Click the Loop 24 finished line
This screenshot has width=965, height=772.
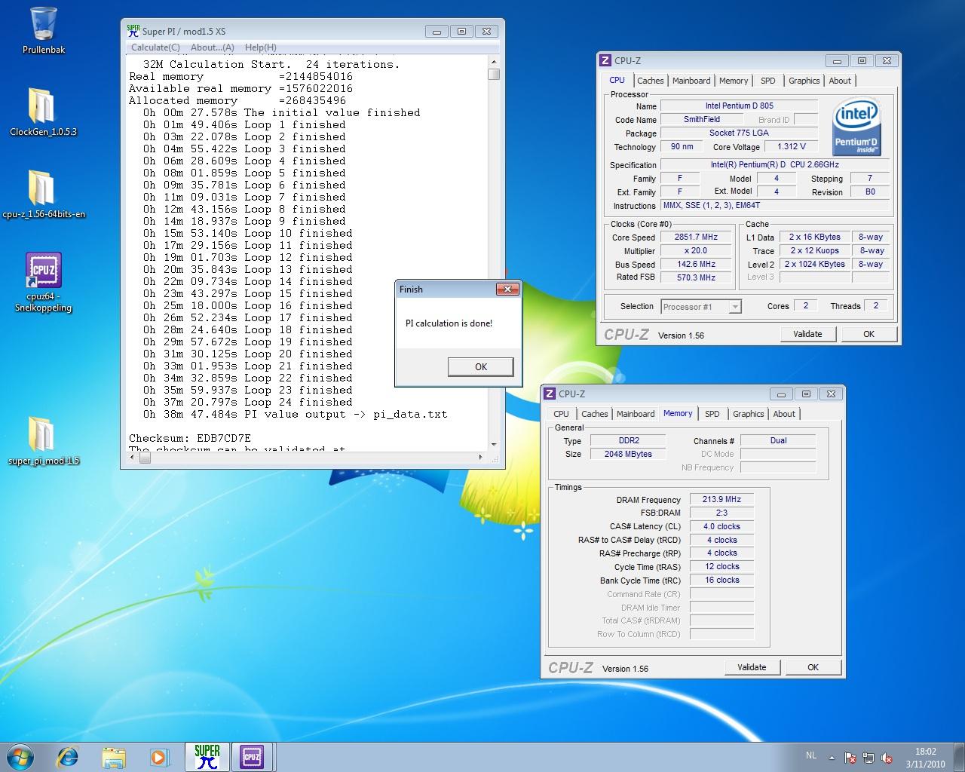coord(247,402)
